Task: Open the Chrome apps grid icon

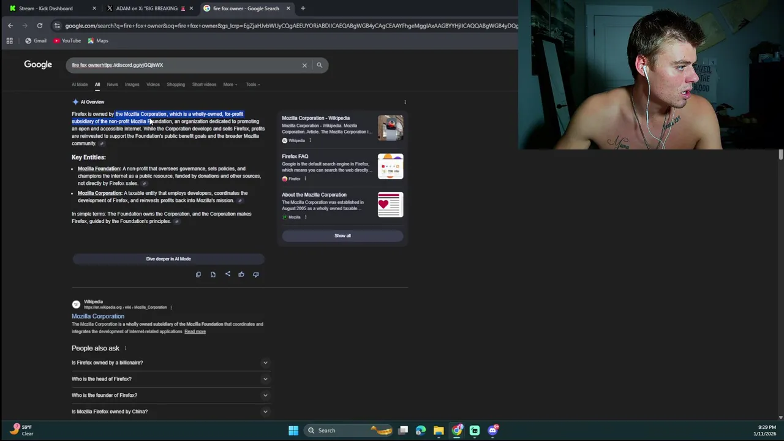Action: 9,41
